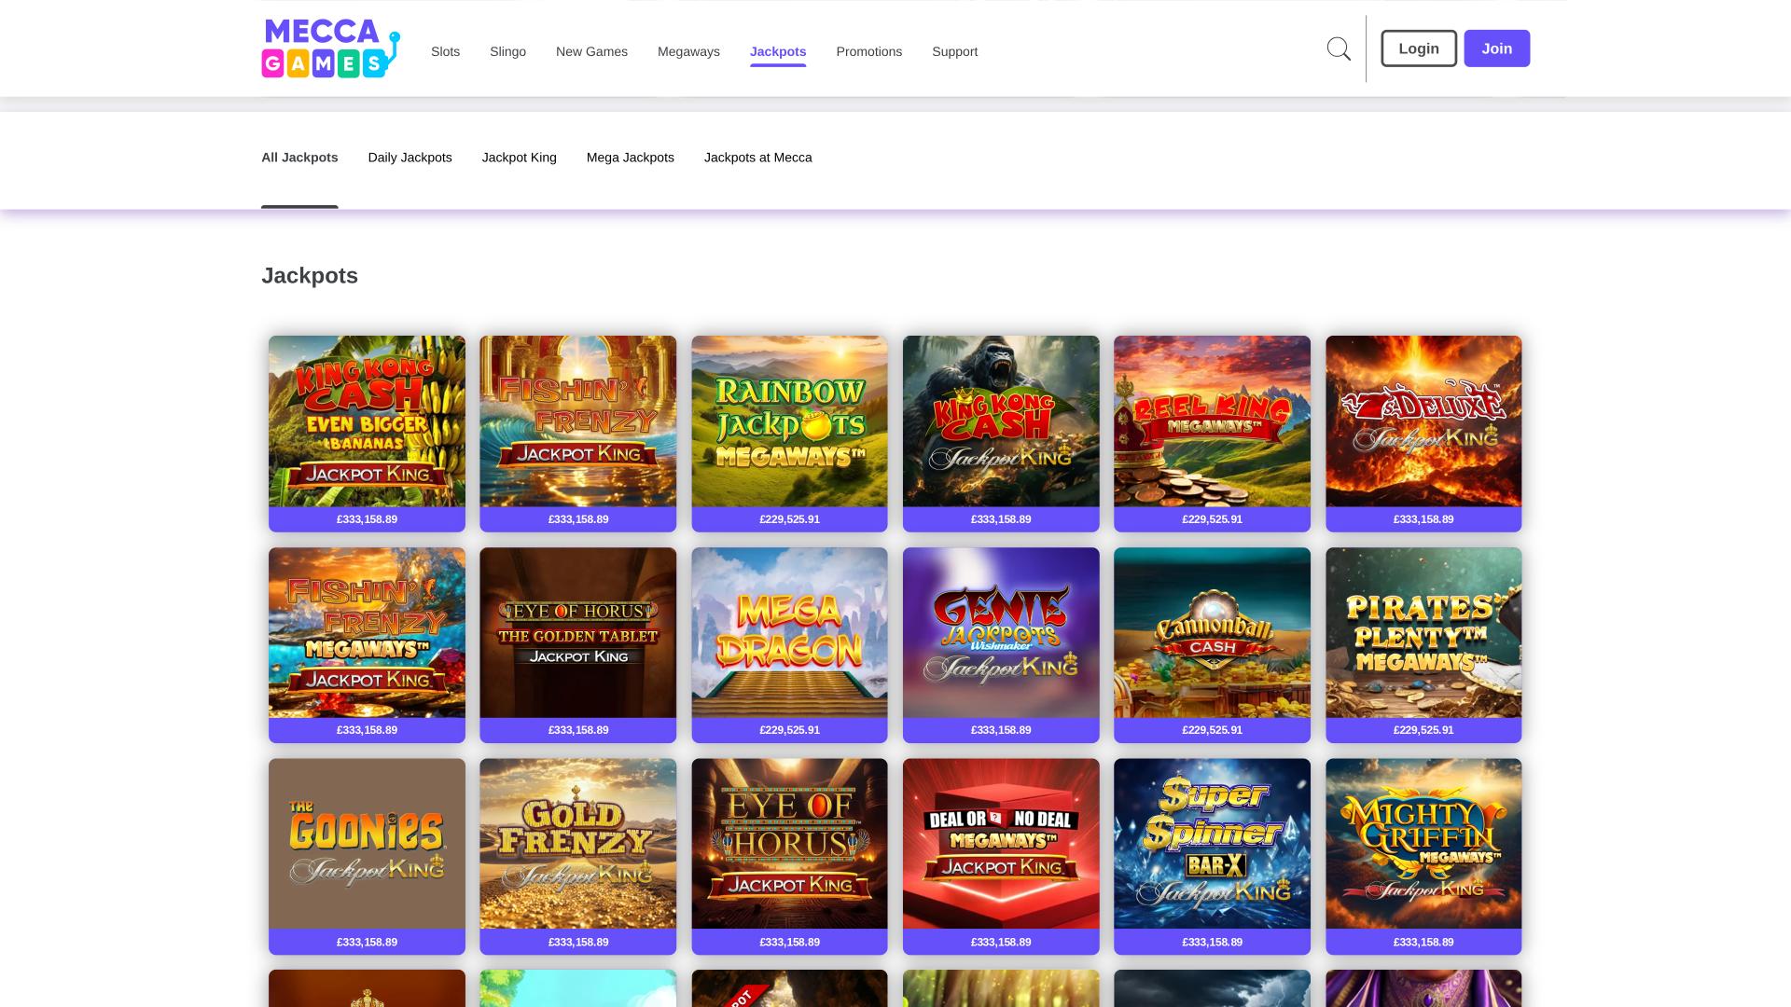Click jackpot amount under Reel King Megaways

point(1212,519)
